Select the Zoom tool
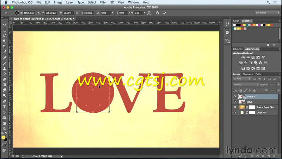Screen dimensions: 282x159 pyautogui.click(x=4, y=129)
